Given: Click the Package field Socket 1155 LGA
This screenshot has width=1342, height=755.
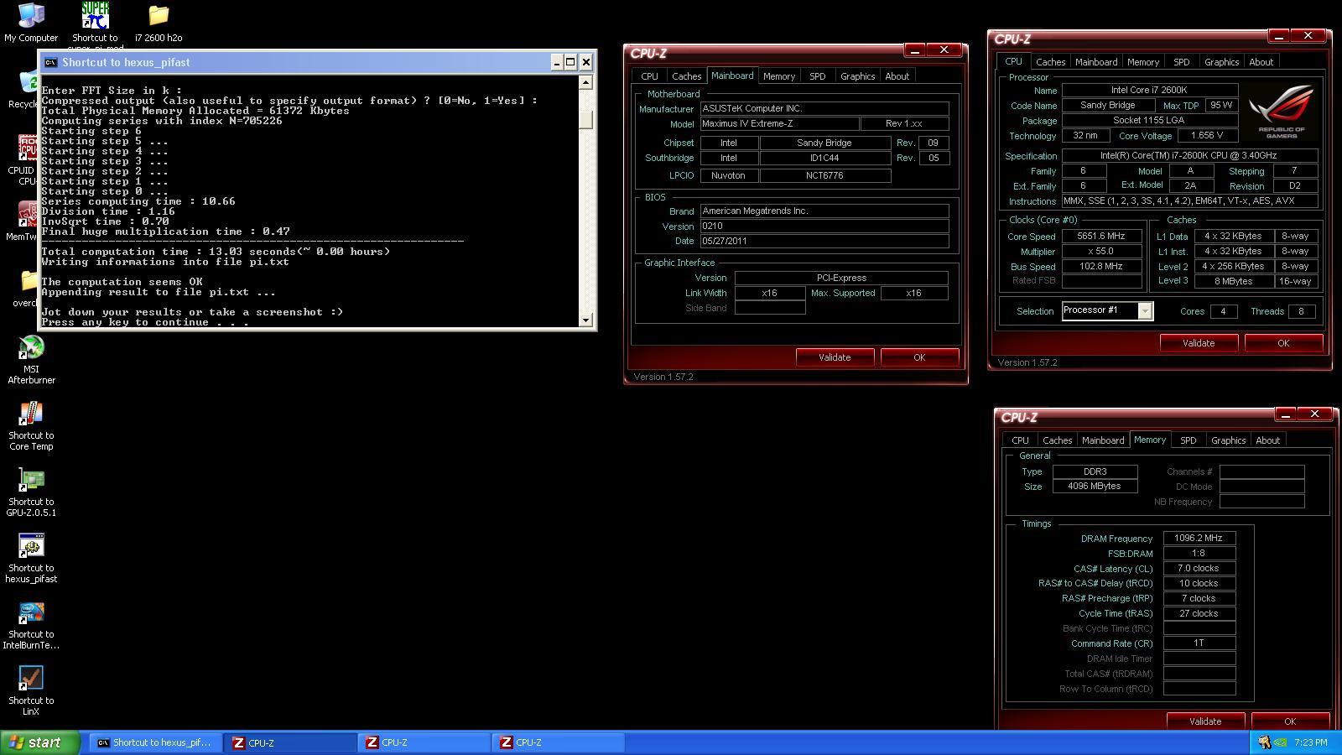Looking at the screenshot, I should (1150, 120).
